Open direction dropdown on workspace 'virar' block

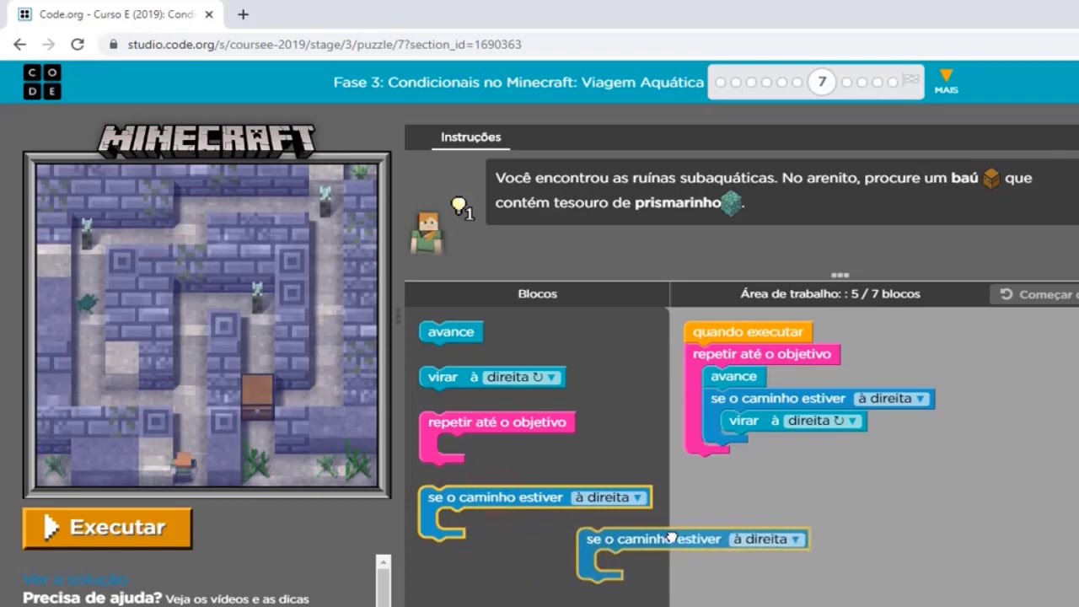(823, 421)
